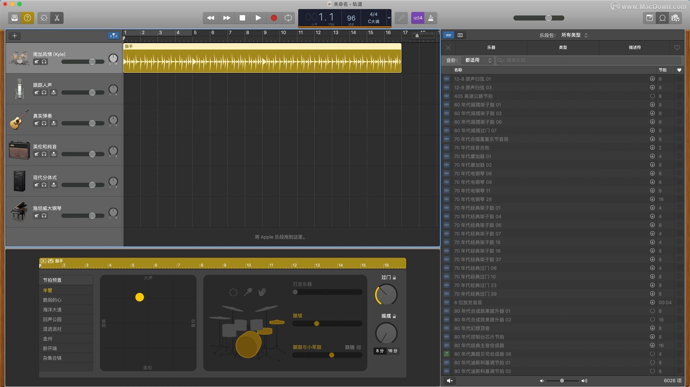The width and height of the screenshot is (690, 387).
Task: Open the 音阶 都适用 dropdown
Action: pos(478,60)
